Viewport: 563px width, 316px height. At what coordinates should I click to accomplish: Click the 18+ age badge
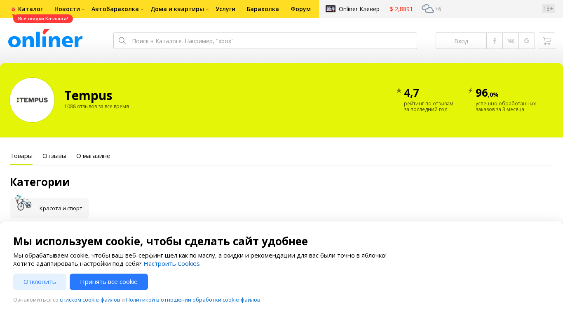coord(548,9)
